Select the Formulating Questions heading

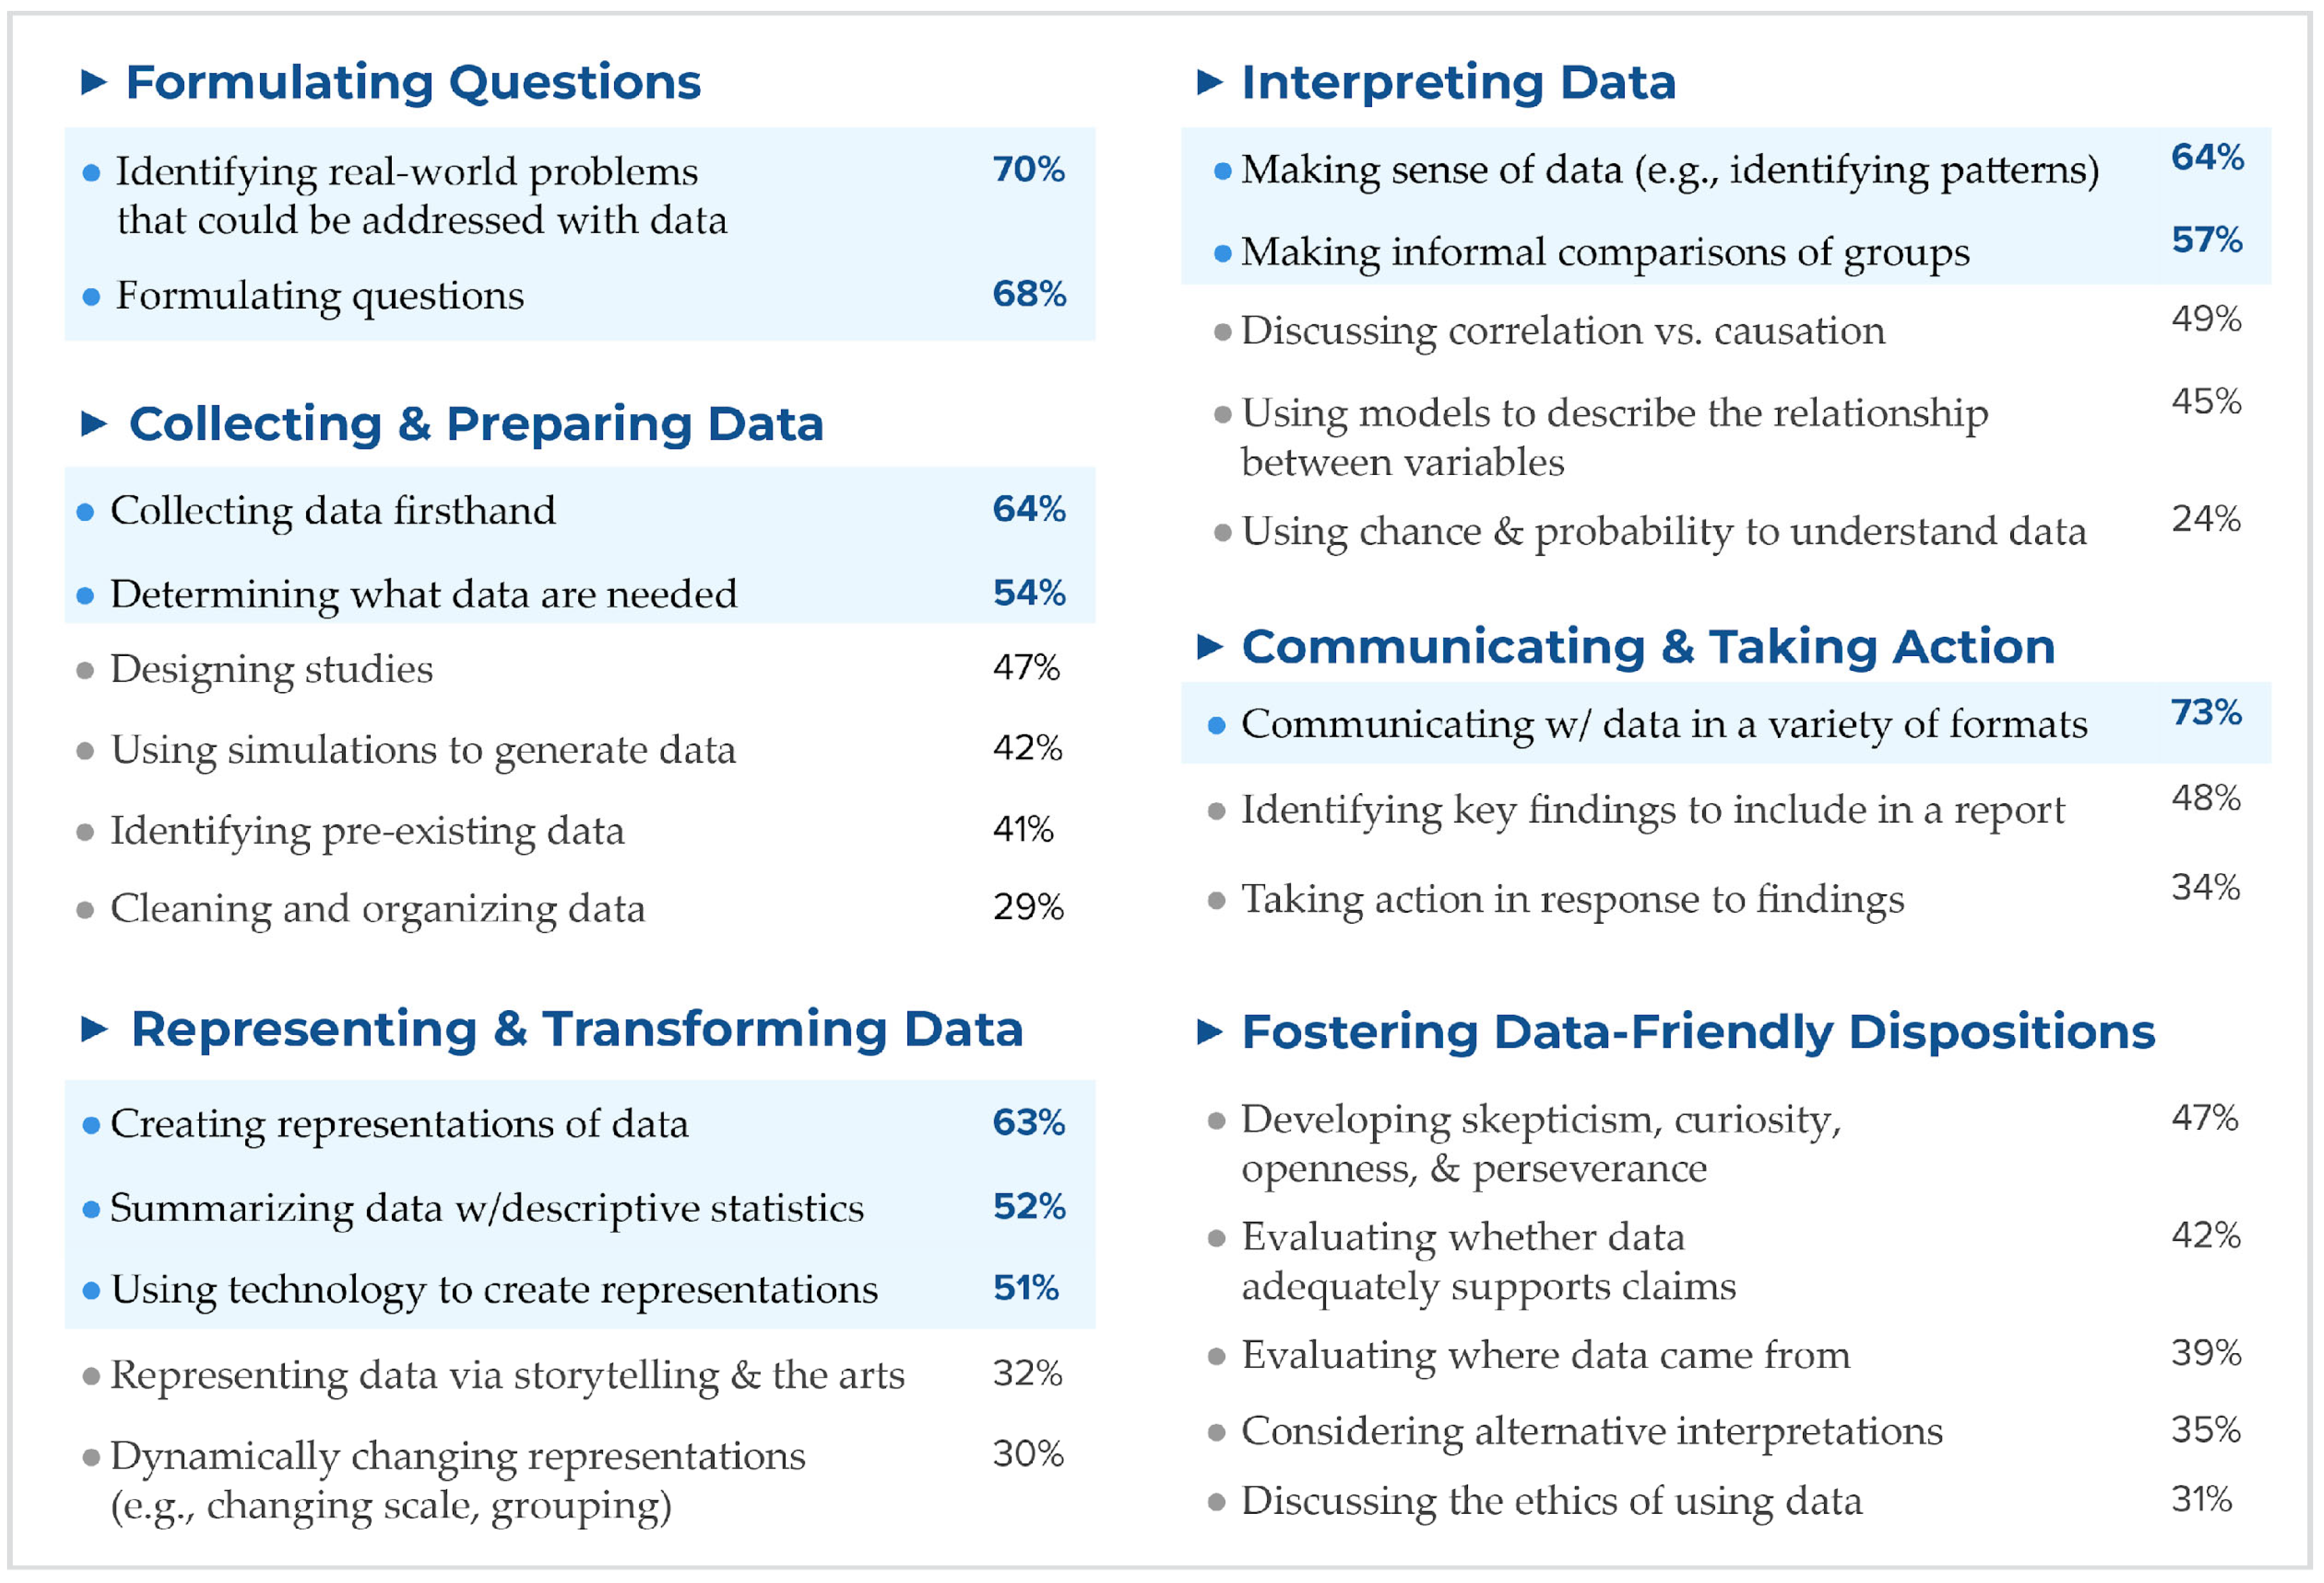413,82
